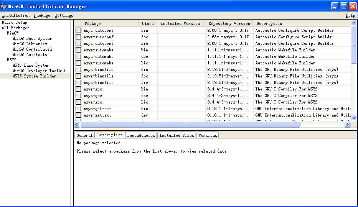358x207 pixels.
Task: Open the Installation menu
Action: tap(15, 15)
